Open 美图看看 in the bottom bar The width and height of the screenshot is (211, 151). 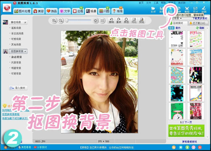(x=25, y=147)
